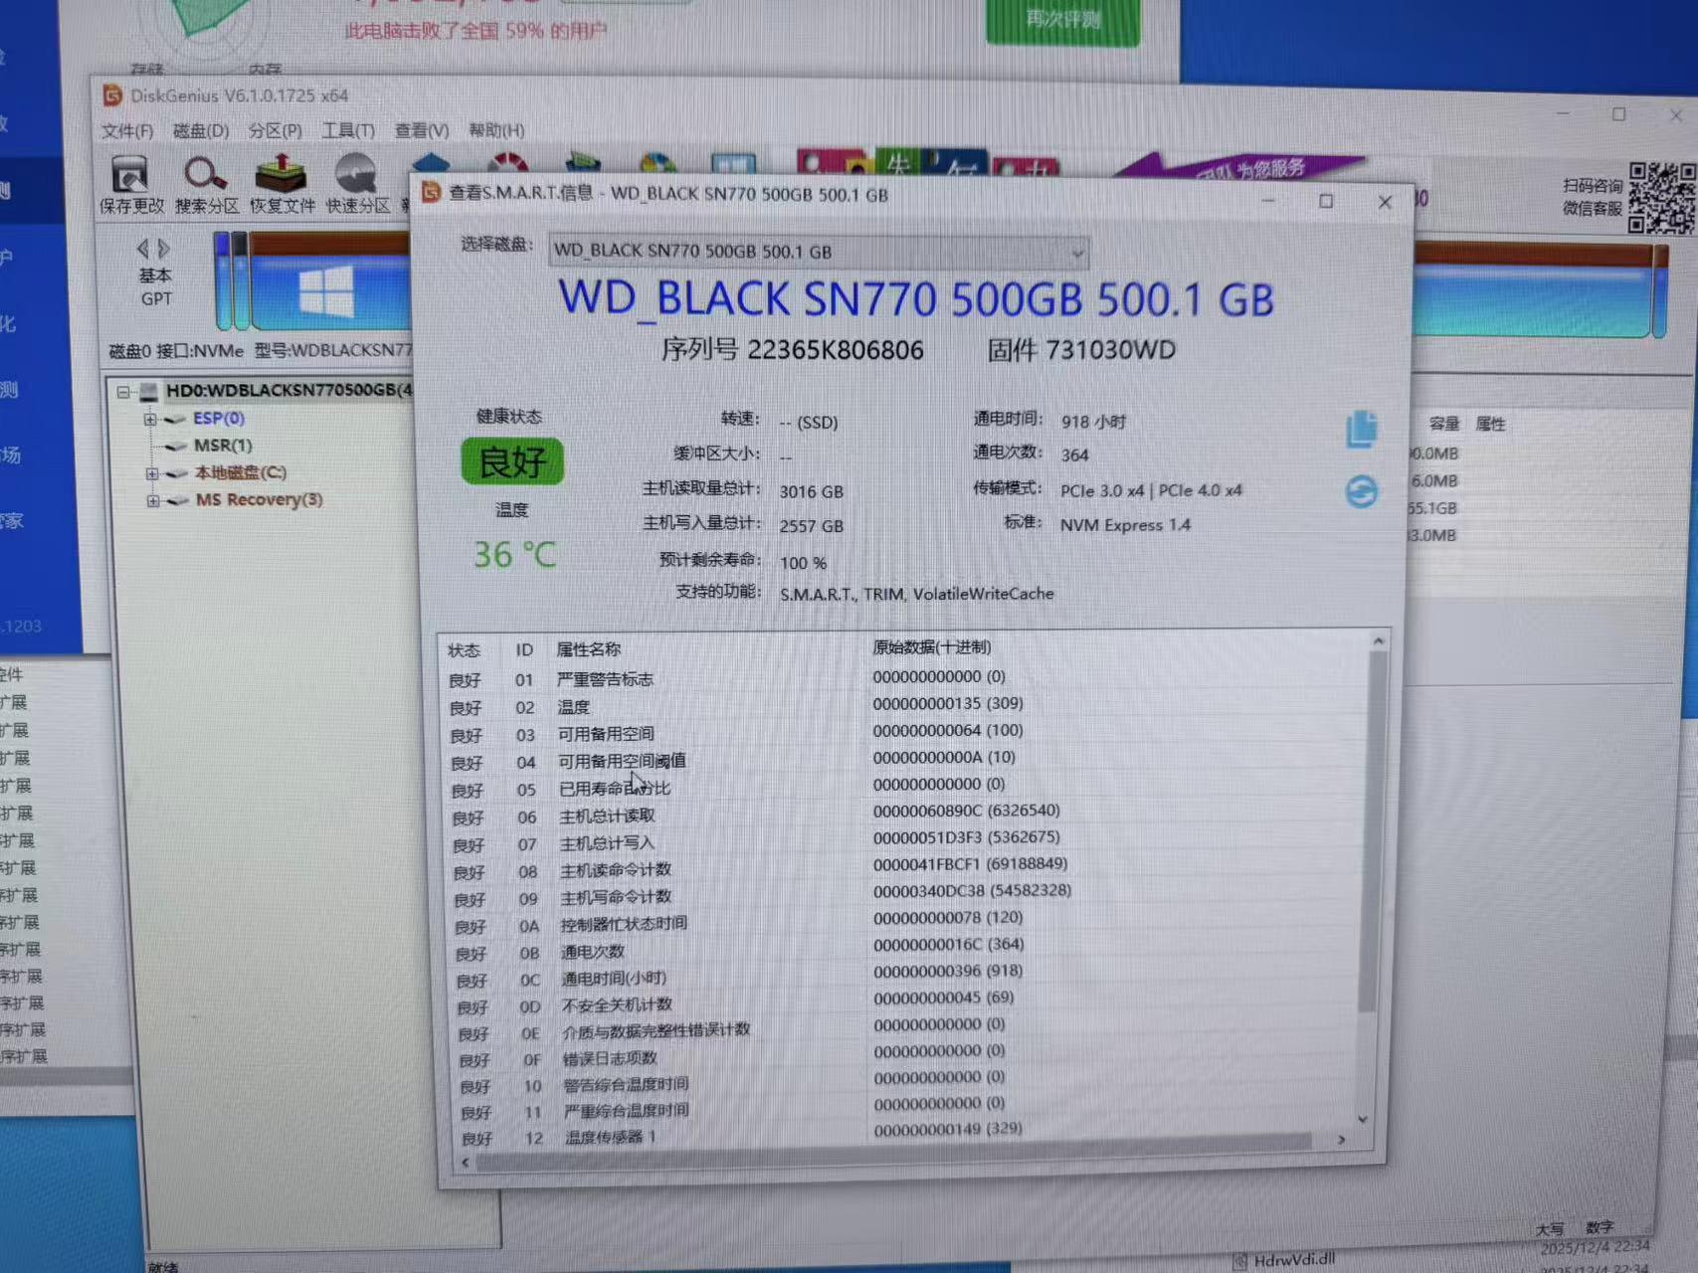Expand the 本地磁盘(C:) partition node
Viewport: 1698px width, 1273px height.
pos(152,473)
